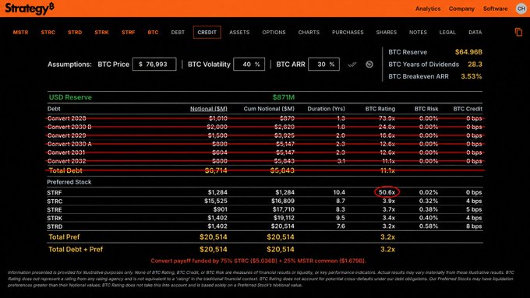
Task: Click the Total Debt + Pref row label
Action: click(76, 250)
